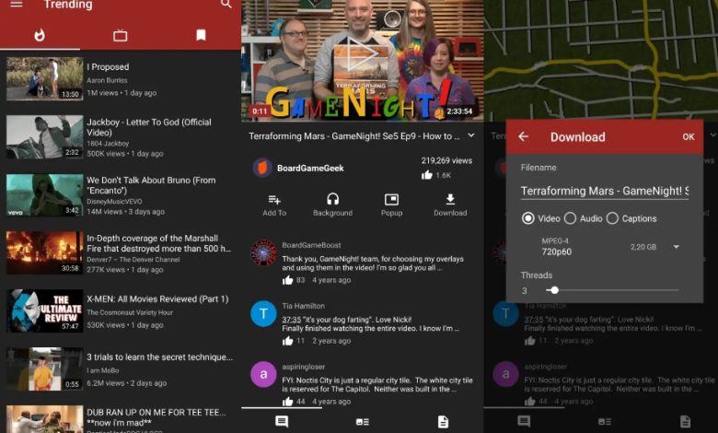
Task: Open the Aaron Burriss channel name
Action: click(x=107, y=80)
